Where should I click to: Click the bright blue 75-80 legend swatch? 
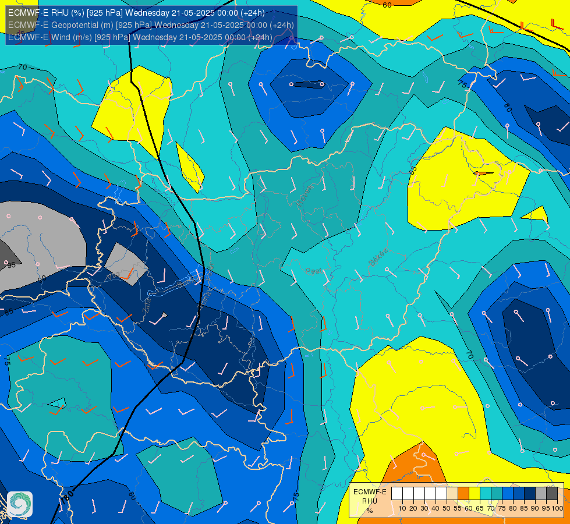(508, 493)
